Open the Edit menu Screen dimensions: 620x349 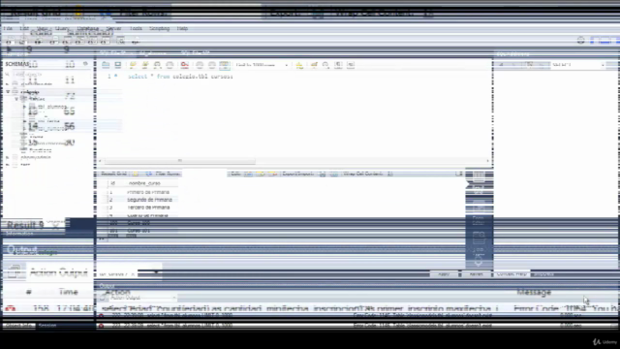pos(24,28)
